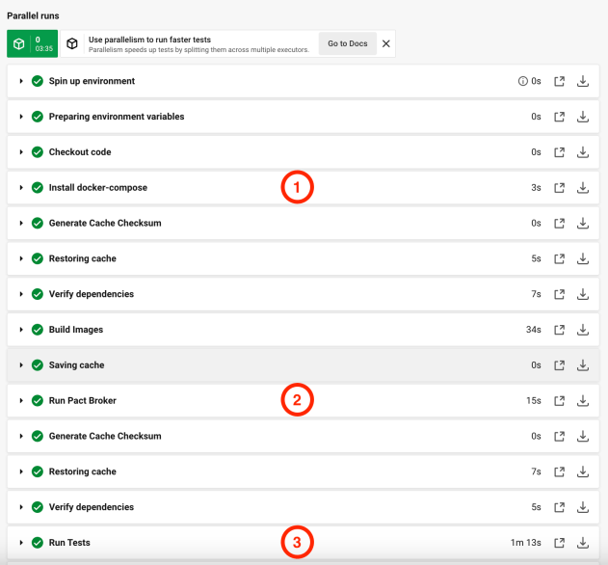Screen dimensions: 608x565
Task: Open Verify dependencies 7s log in new tab
Action: (x=560, y=294)
